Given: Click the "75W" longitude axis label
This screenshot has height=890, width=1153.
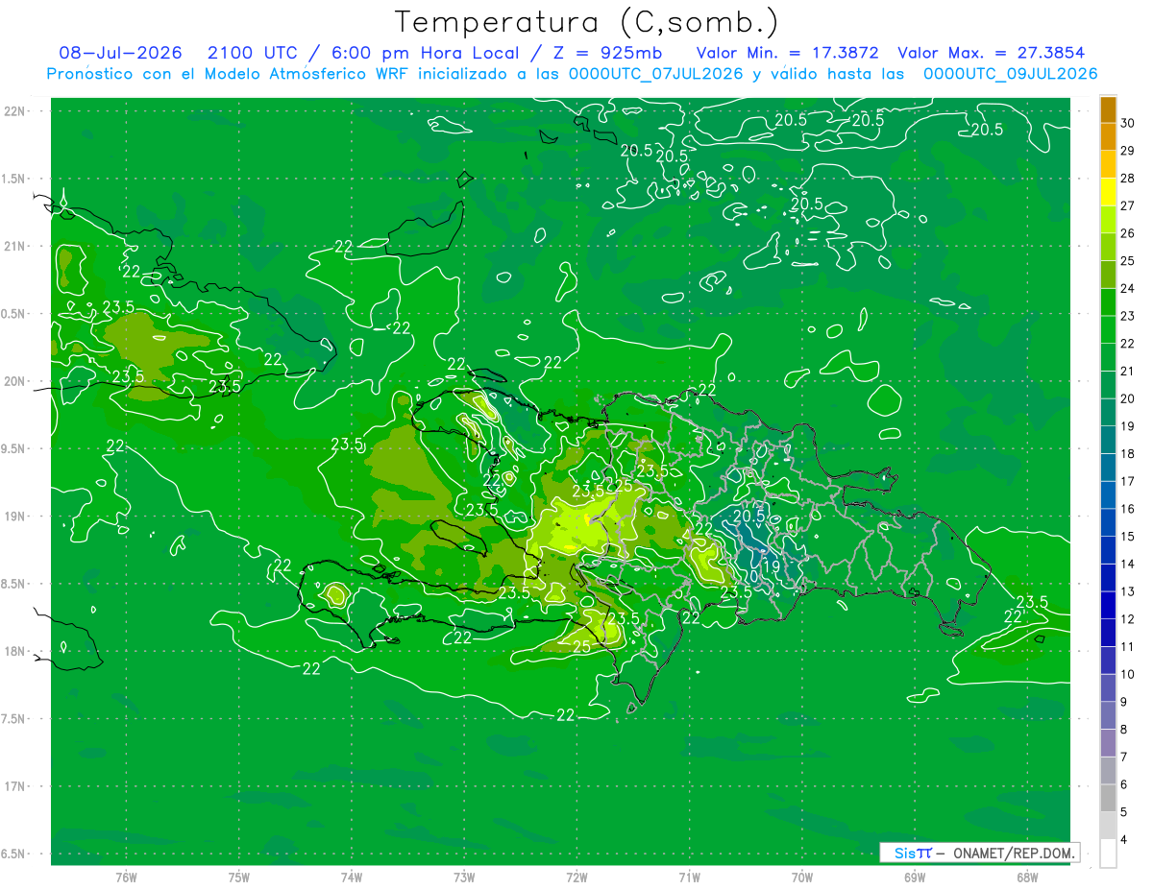Looking at the screenshot, I should [x=239, y=878].
